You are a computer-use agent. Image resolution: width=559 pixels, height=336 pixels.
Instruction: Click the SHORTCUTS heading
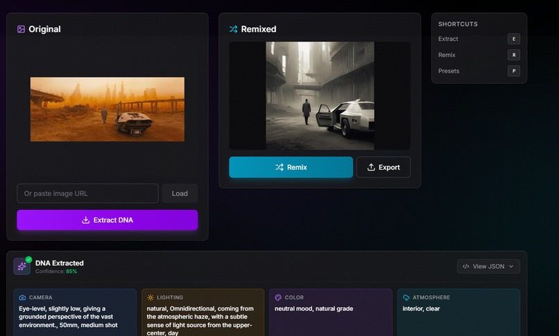pos(458,24)
